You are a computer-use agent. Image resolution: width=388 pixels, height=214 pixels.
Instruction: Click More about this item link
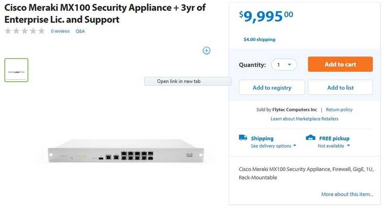[x=347, y=194]
